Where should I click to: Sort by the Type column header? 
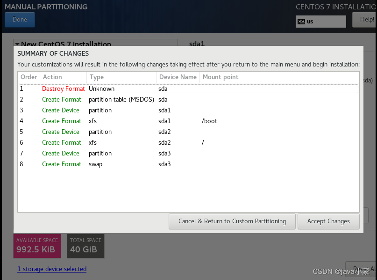tap(121, 77)
